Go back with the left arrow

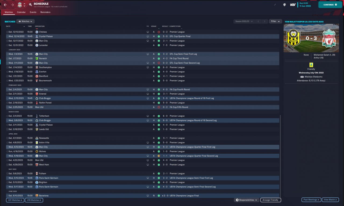tap(5, 5)
